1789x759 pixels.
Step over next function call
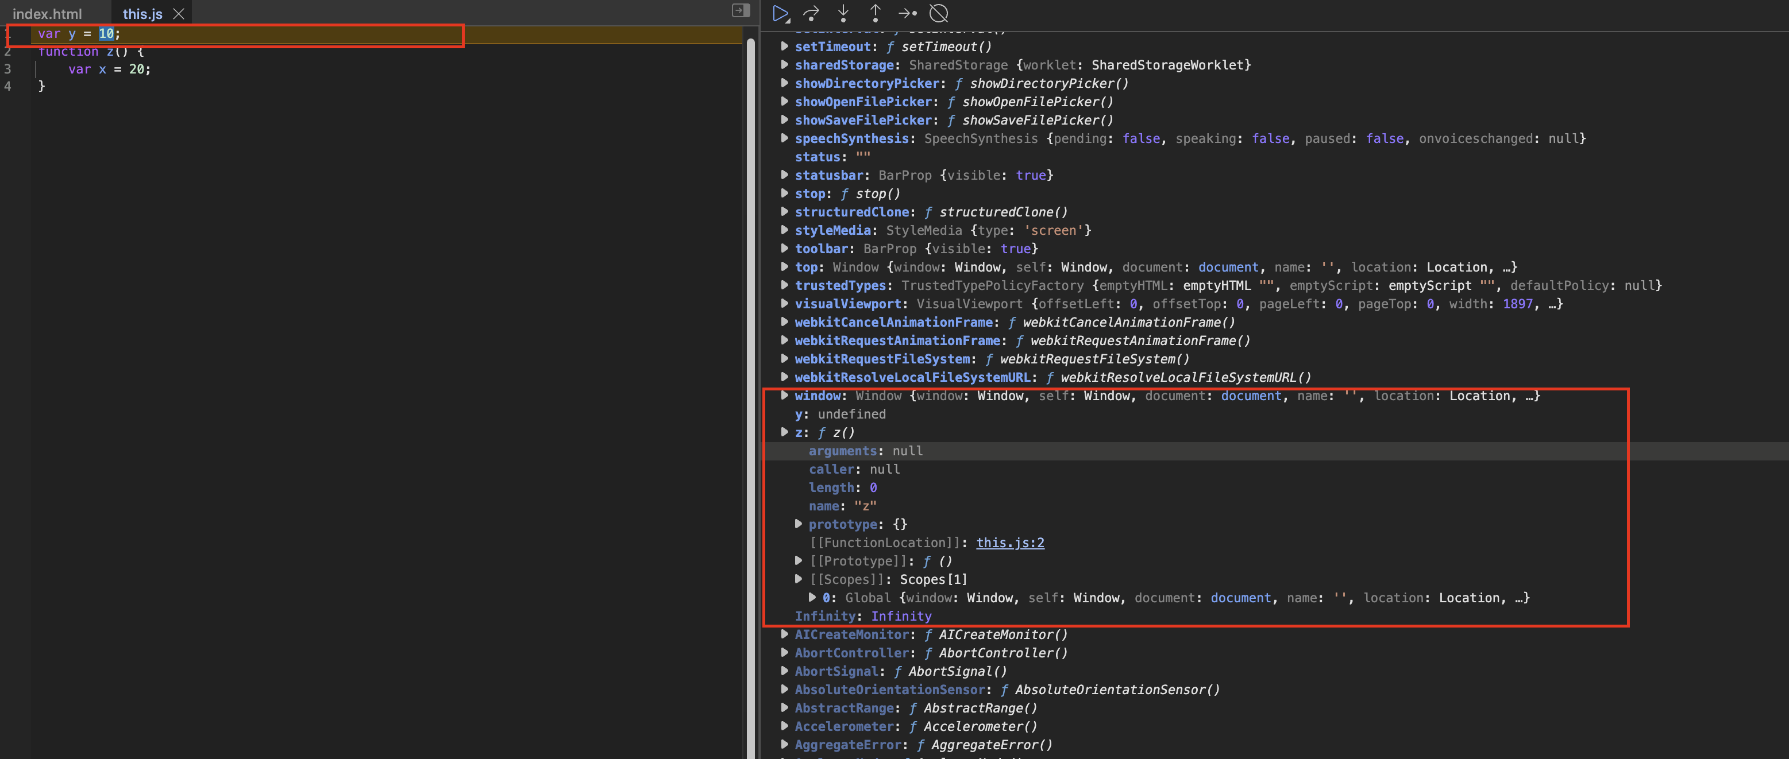click(x=811, y=13)
